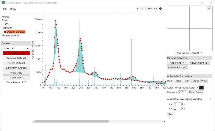Open the Foreground Color dropdown
The image size is (215, 131).
pyautogui.click(x=187, y=87)
